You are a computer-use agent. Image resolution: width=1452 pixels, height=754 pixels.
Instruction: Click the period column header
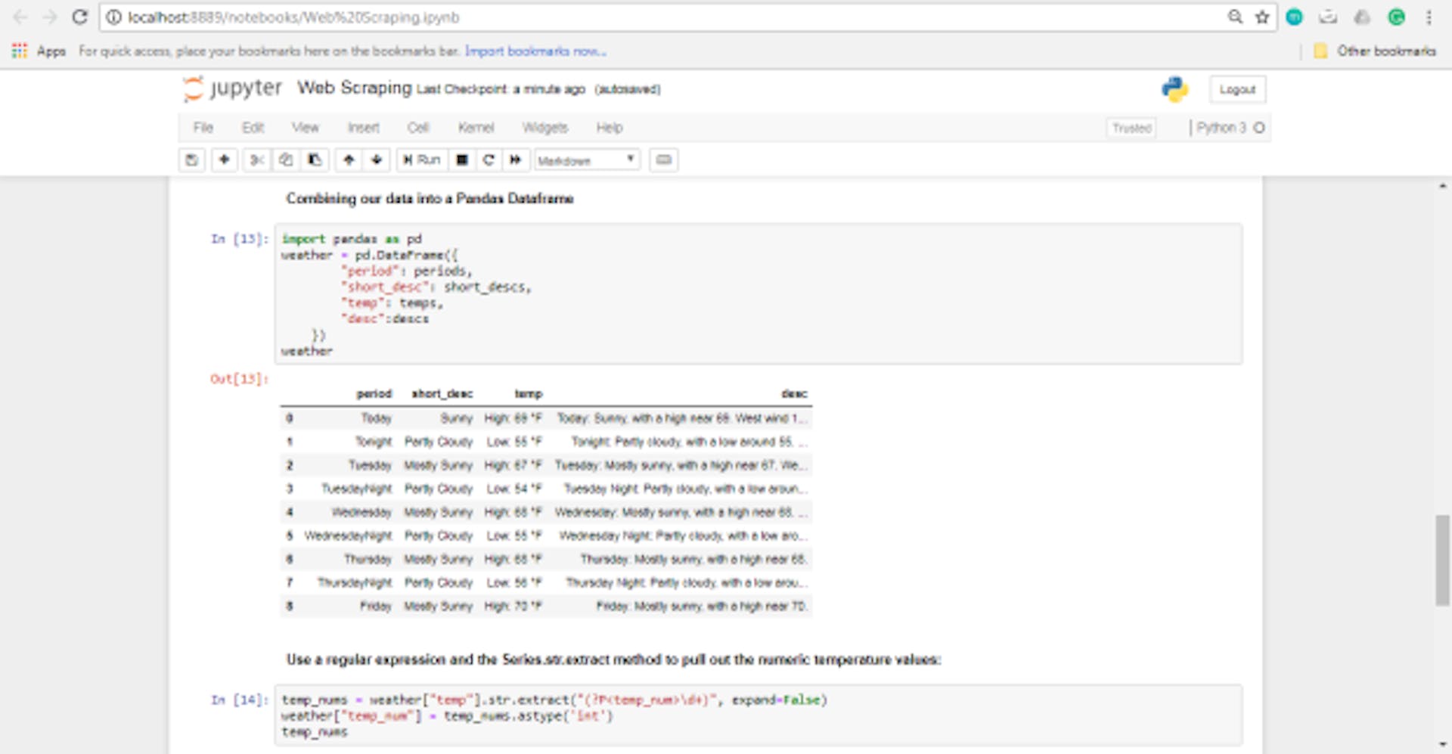click(374, 394)
